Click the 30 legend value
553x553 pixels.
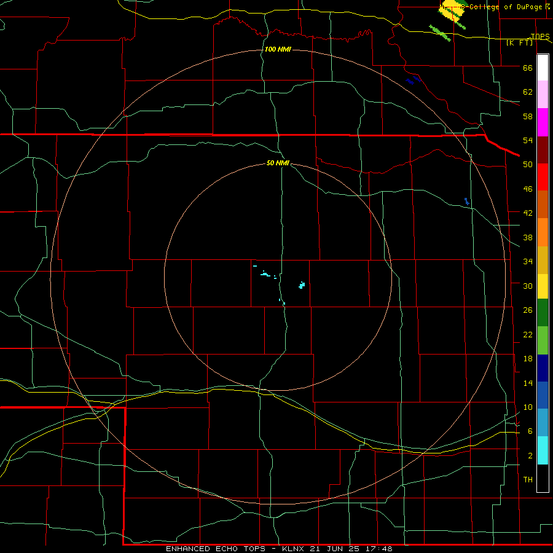tap(528, 286)
